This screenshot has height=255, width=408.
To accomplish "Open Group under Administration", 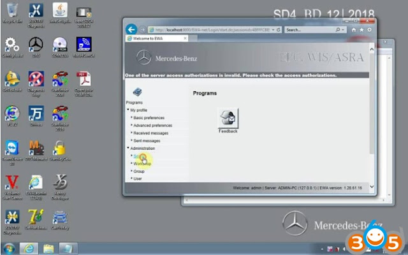I will (x=139, y=171).
